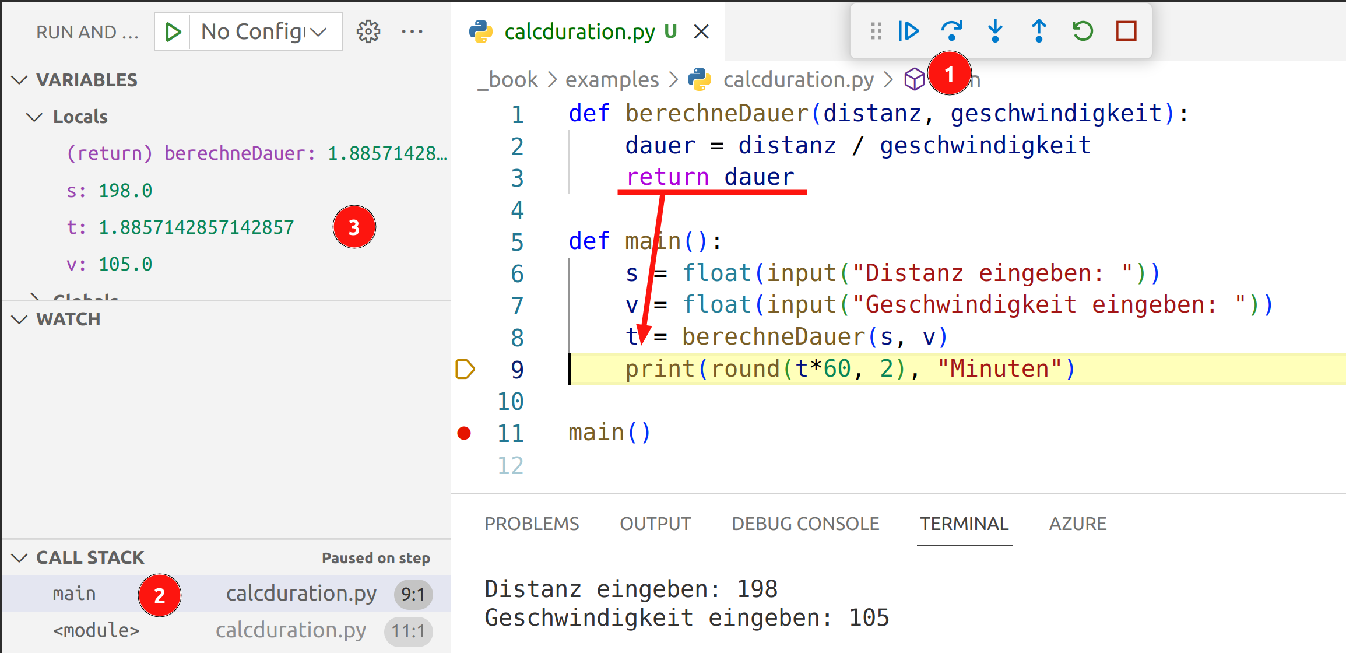This screenshot has width=1346, height=653.
Task: Expand the Globals scope
Action: tap(35, 297)
